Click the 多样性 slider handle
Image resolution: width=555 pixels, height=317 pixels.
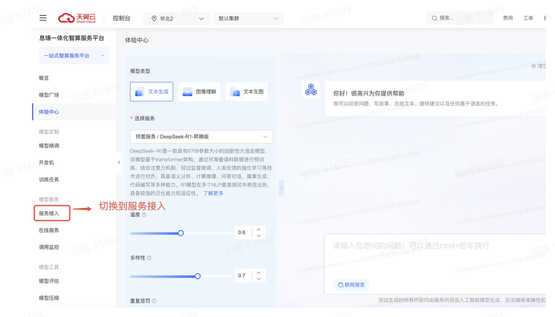point(198,276)
